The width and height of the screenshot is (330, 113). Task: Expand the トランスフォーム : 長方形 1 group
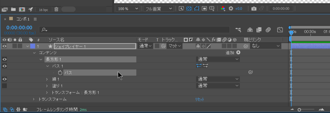tap(47, 92)
